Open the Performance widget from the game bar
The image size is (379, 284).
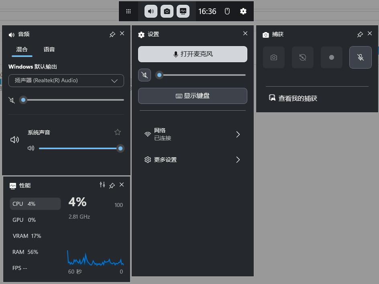[x=183, y=11]
